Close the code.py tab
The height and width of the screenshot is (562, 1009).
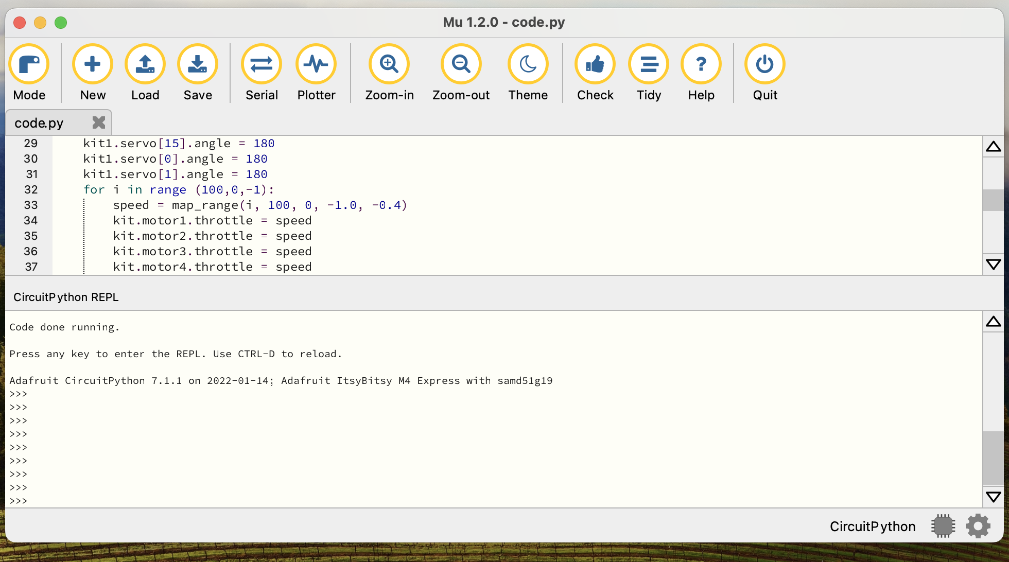[x=98, y=122]
